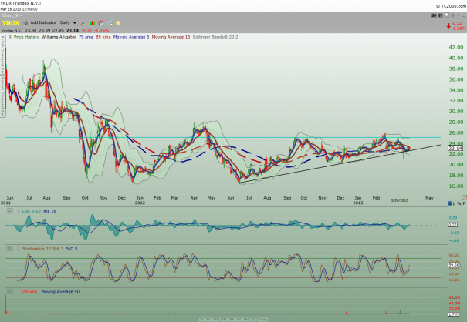
Task: Click the crosshair pointer icon at top right
Action: click(x=453, y=15)
